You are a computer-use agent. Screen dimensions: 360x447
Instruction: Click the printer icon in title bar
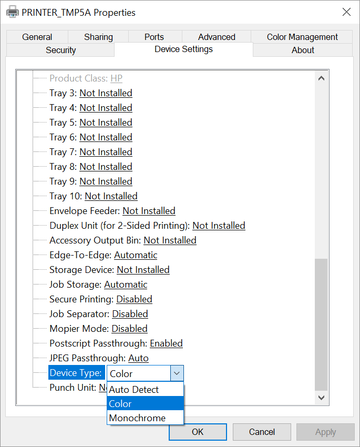click(12, 12)
